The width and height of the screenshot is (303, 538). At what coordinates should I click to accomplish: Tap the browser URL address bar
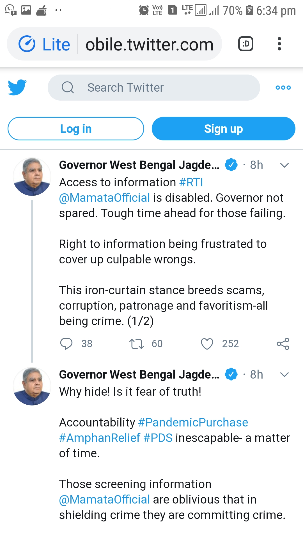149,44
